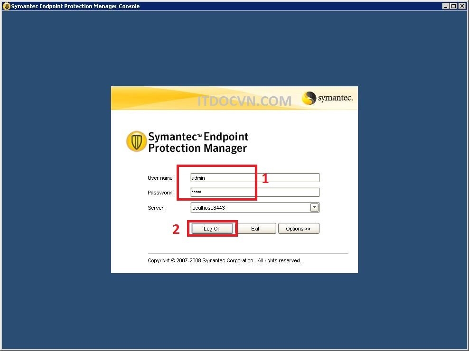
Task: Click the Exit button
Action: coord(255,229)
